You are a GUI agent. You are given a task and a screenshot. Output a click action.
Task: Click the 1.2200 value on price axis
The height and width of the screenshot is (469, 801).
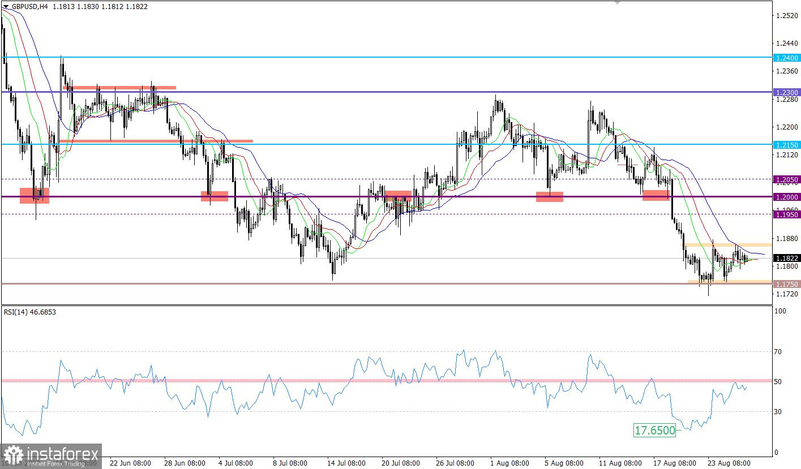(x=787, y=127)
